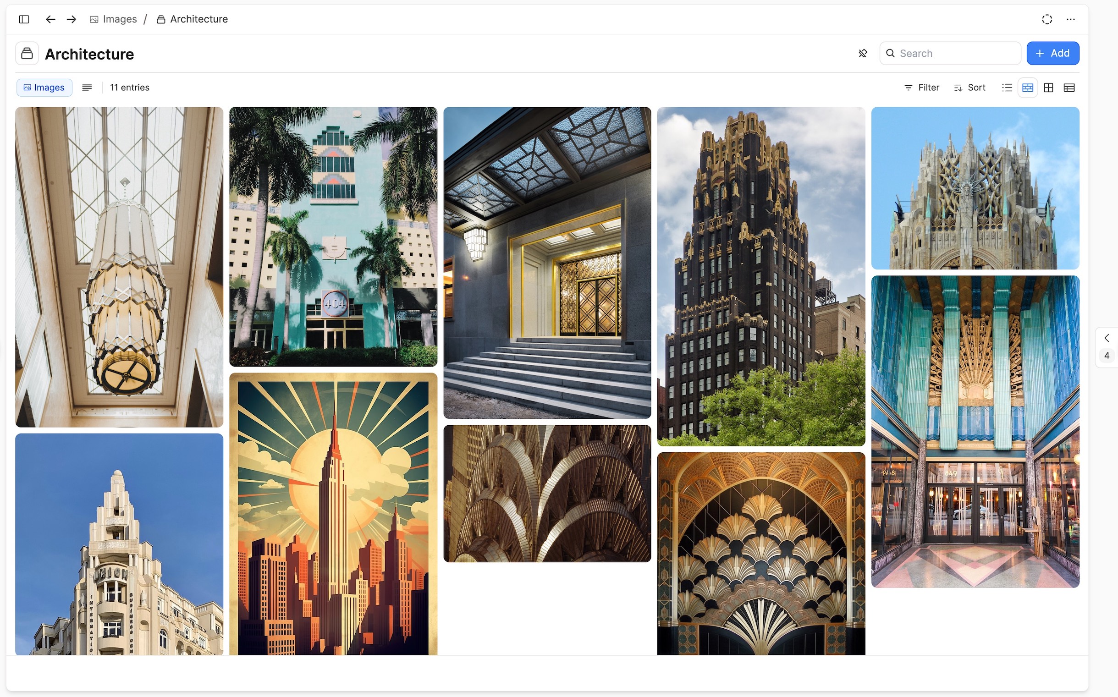
Task: Select the compact table view icon
Action: coord(1070,88)
